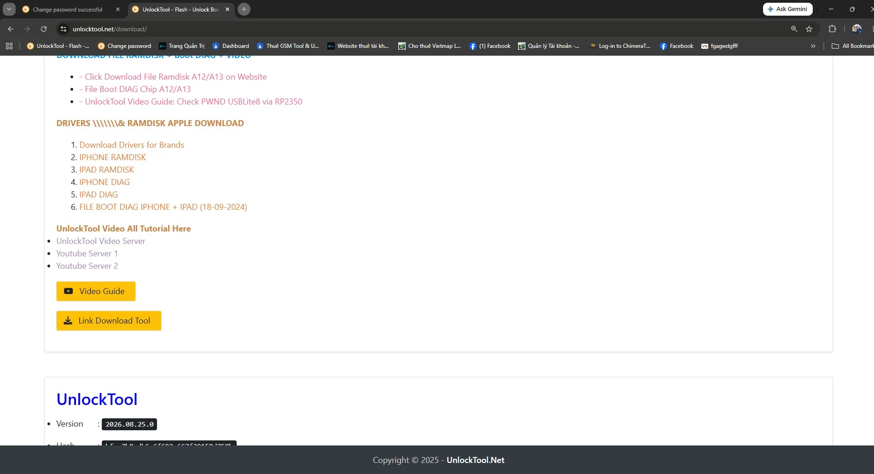Open the 'Trang Quản Trị' bookmark
Screen dimensions: 874x474
pyautogui.click(x=182, y=46)
